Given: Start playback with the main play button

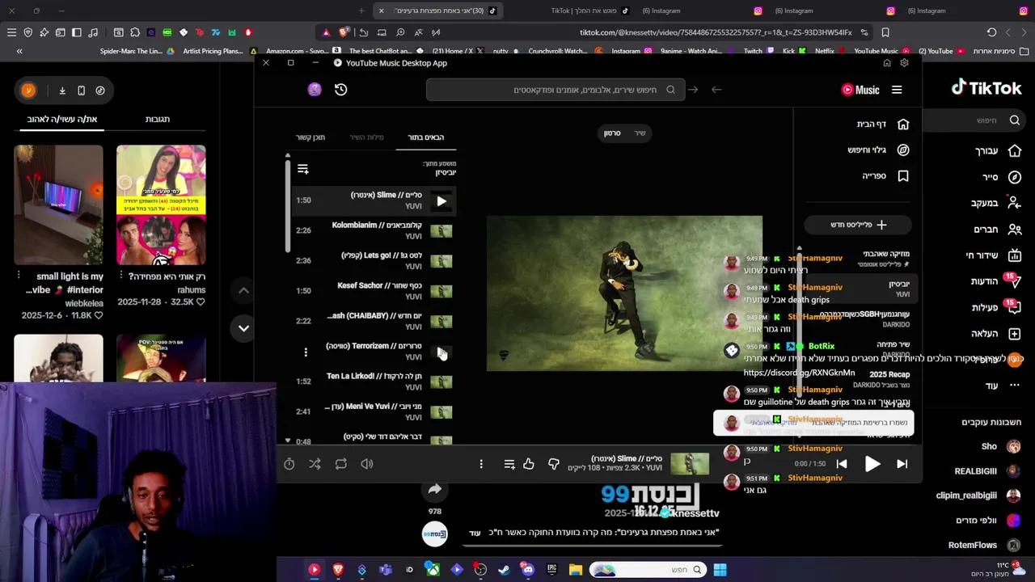Looking at the screenshot, I should [872, 464].
